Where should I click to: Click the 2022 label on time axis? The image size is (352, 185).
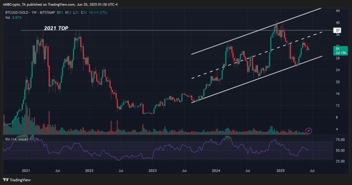89,169
